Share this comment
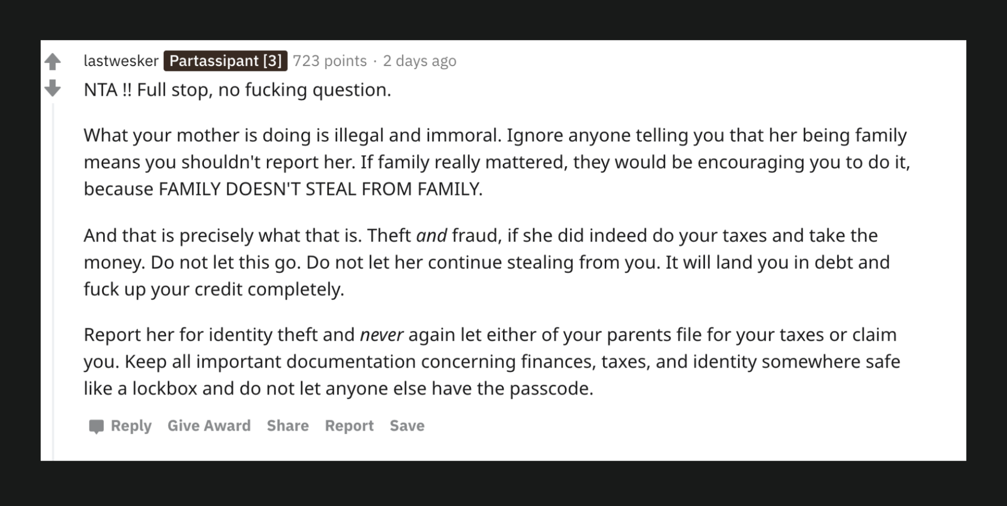This screenshot has width=1007, height=506. click(287, 426)
